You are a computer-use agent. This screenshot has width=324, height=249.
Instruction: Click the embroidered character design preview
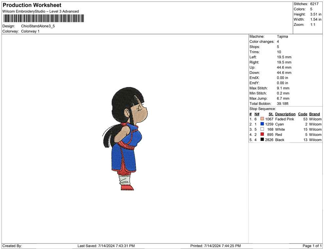pos(125,139)
